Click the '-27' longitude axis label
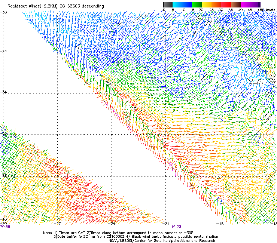 pos(57,224)
